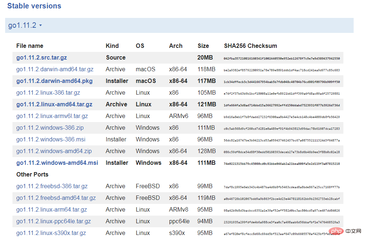365x243 pixels.
Task: Download go1.11.2.windows-amd64.msi installer
Action: [57, 163]
